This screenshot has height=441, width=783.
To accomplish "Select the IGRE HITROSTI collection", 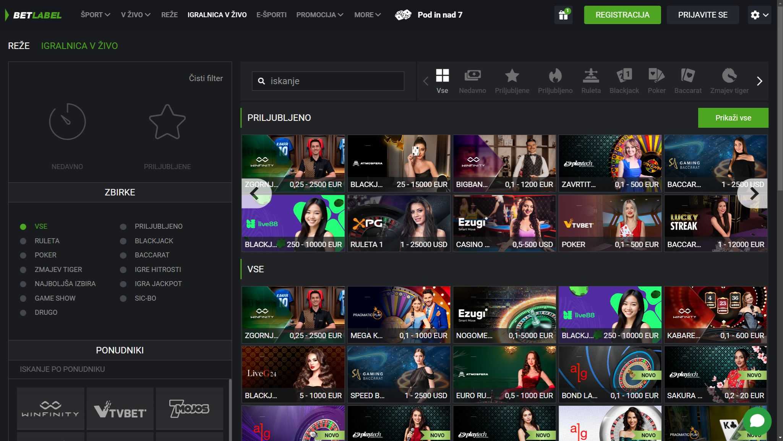I will pyautogui.click(x=158, y=270).
